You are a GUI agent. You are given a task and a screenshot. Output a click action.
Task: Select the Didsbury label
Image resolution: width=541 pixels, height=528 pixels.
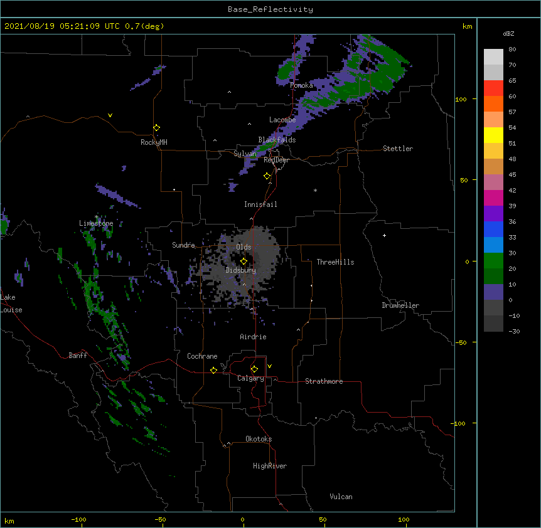click(x=241, y=270)
